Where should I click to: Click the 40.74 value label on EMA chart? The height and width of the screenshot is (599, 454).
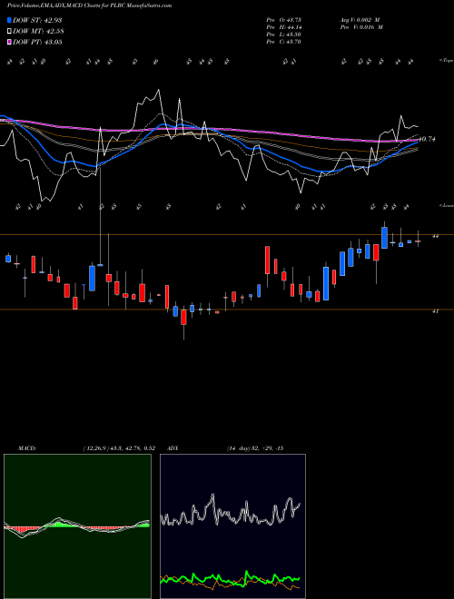[x=427, y=140]
